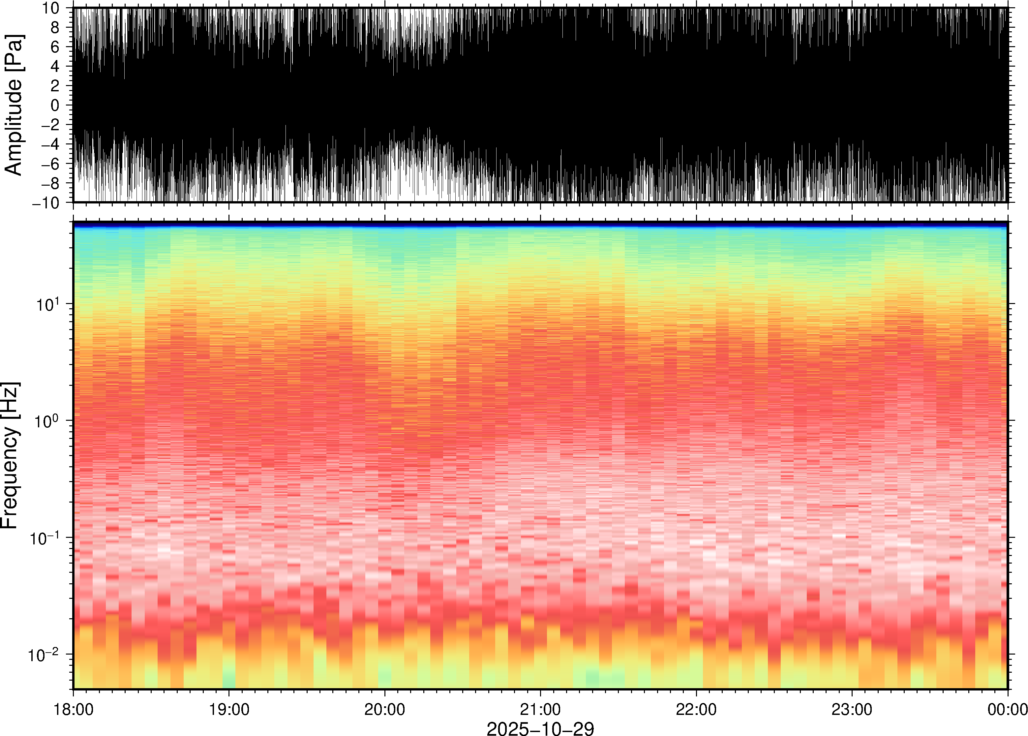Click the amplitude −4 tick label

point(50,144)
